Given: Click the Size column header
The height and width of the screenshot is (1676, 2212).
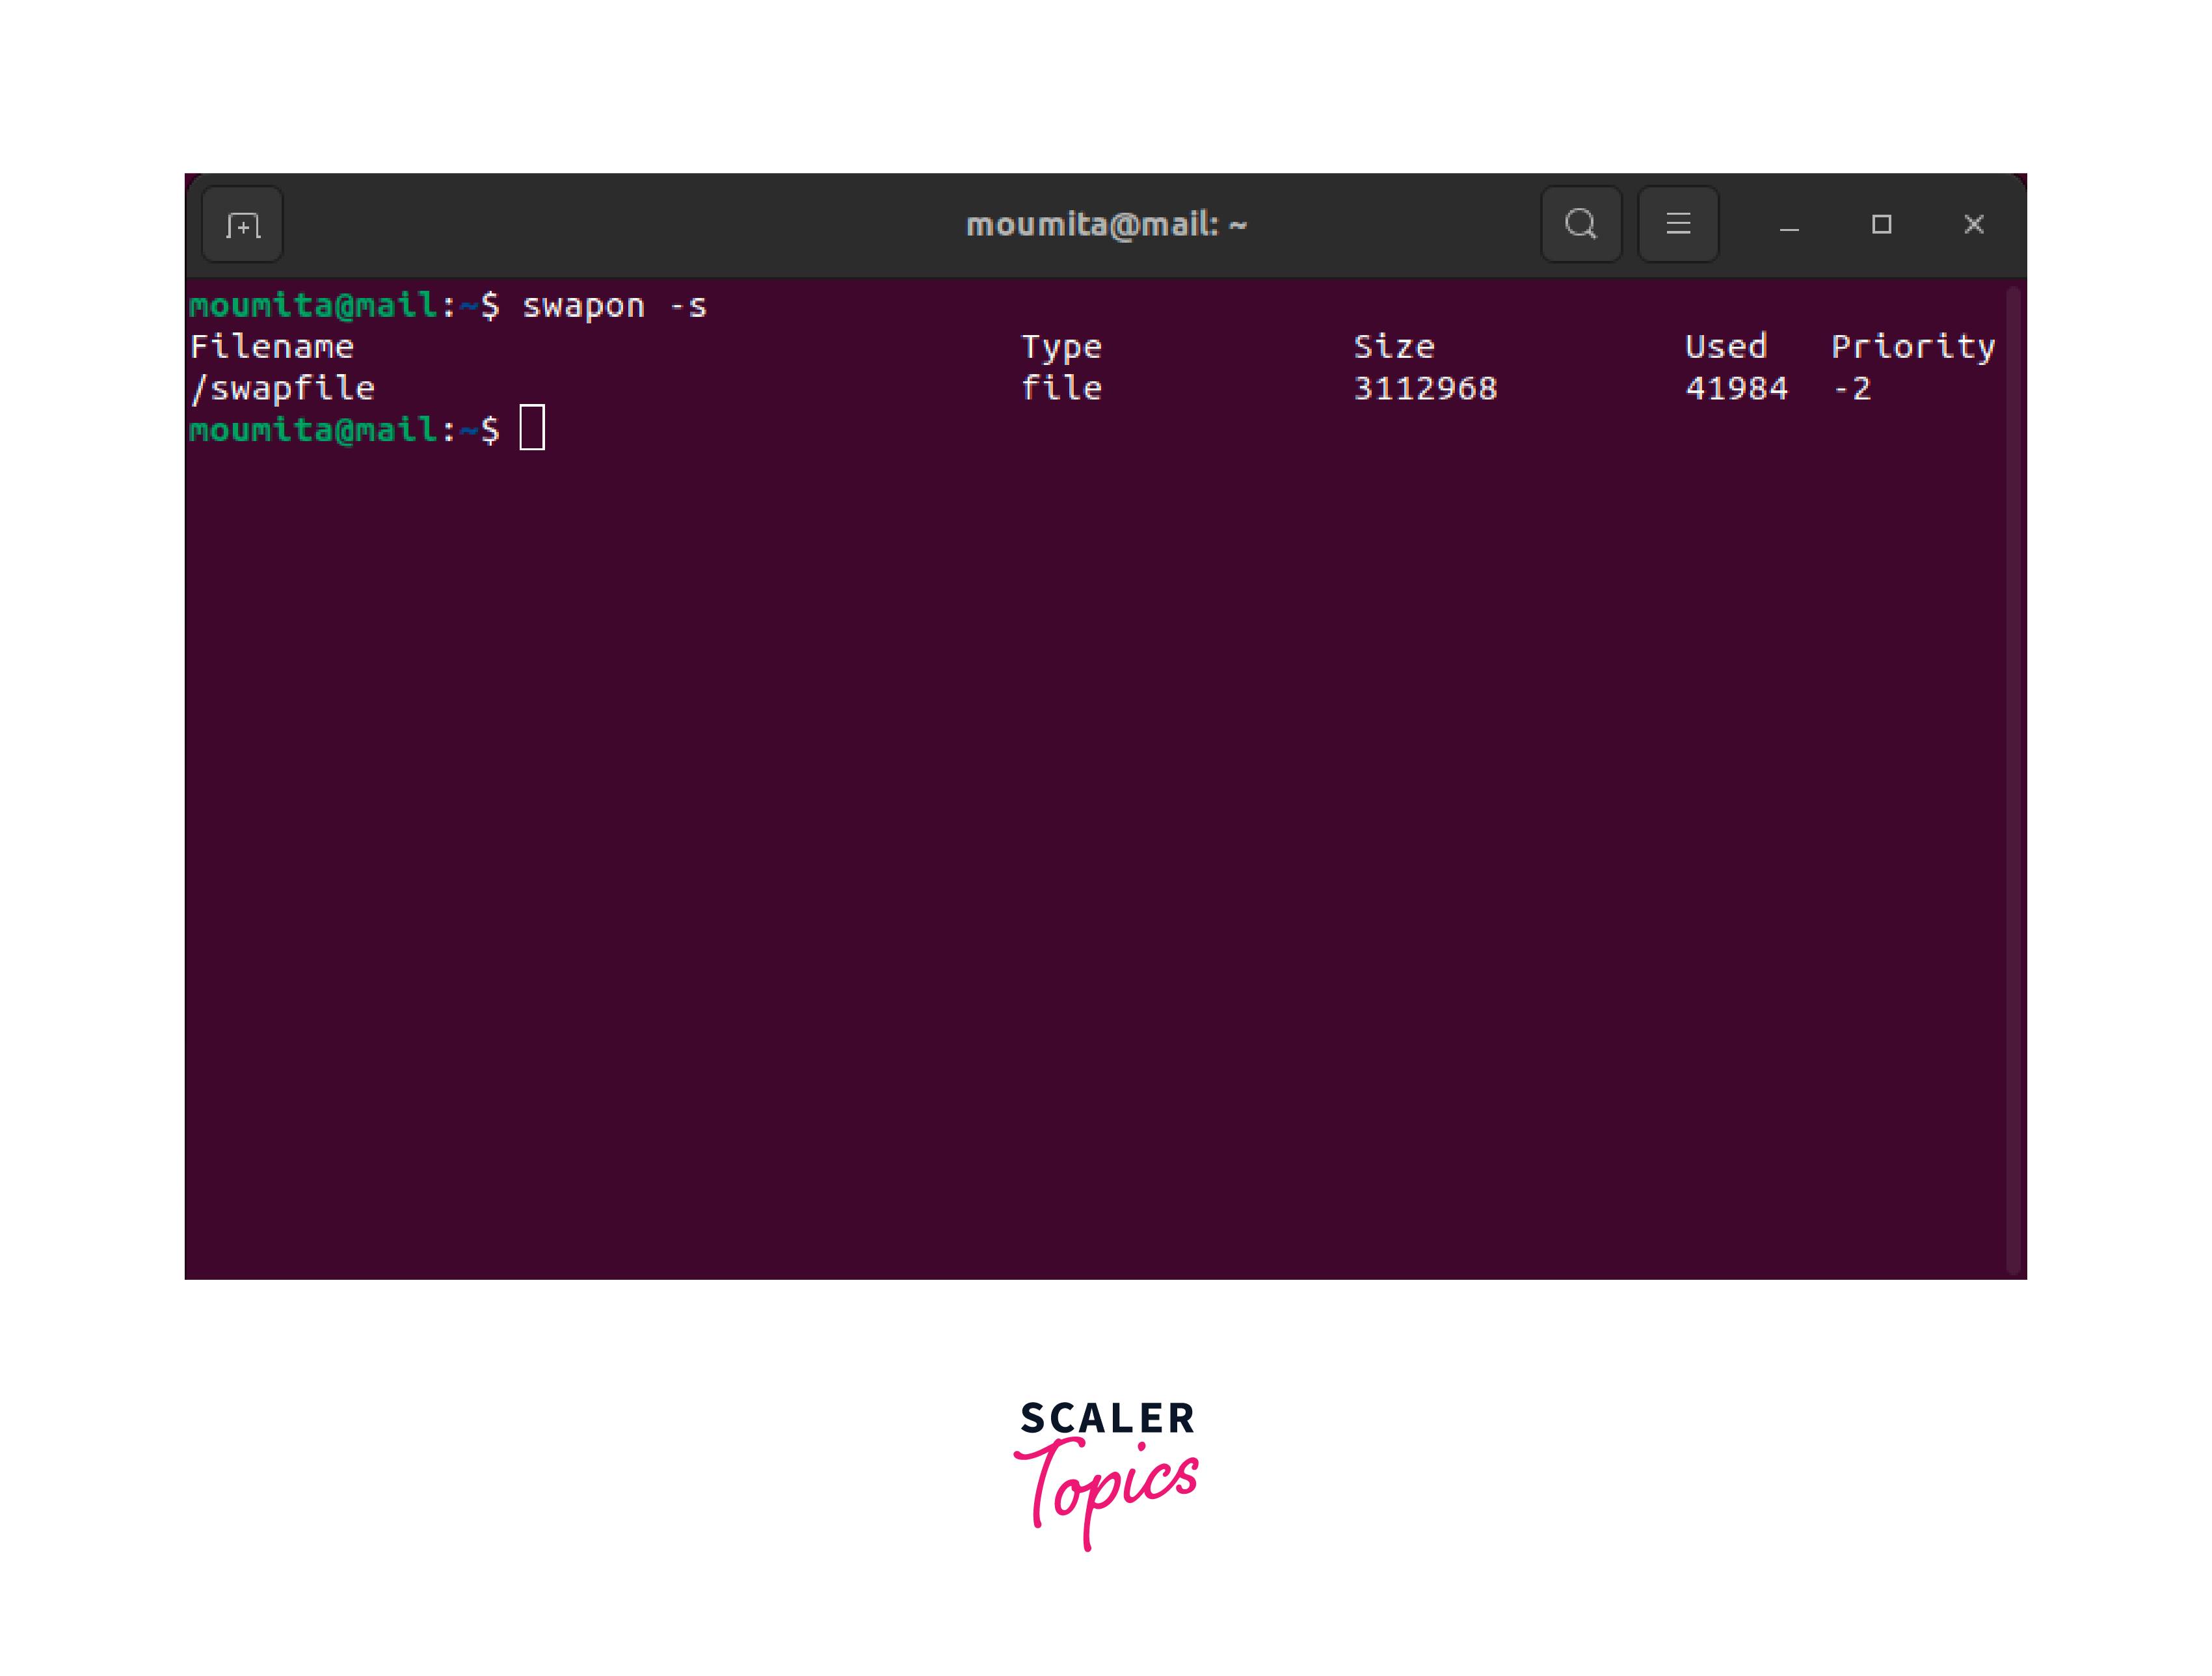Looking at the screenshot, I should click(x=1394, y=347).
